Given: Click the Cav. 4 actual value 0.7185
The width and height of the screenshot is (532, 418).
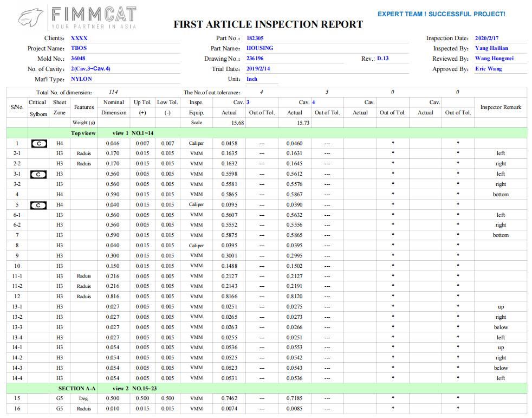Looking at the screenshot, I should pyautogui.click(x=294, y=398).
